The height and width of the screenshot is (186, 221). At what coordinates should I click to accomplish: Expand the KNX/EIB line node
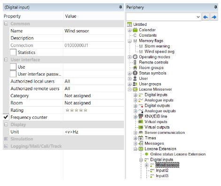point(135,116)
